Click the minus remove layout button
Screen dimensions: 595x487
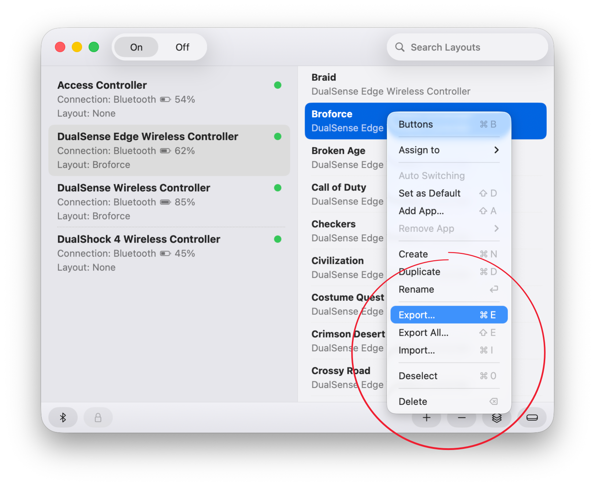click(461, 418)
